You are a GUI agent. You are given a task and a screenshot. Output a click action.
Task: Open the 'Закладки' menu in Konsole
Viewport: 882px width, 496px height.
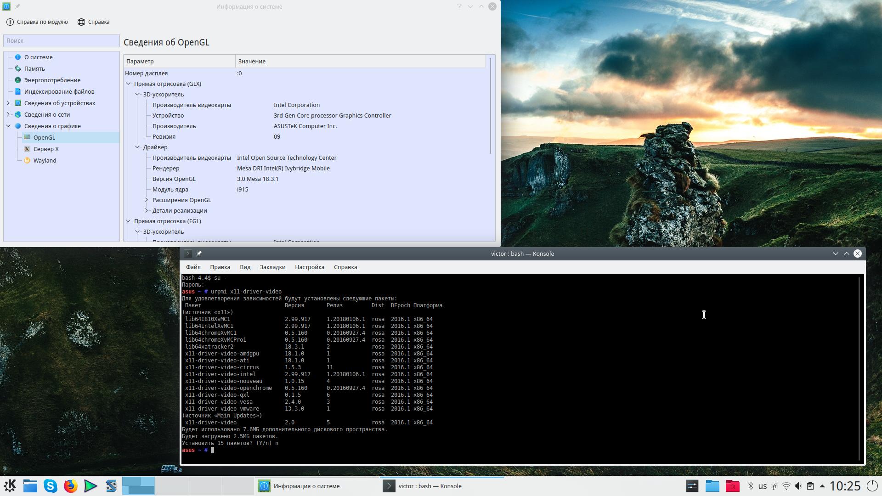(x=272, y=267)
